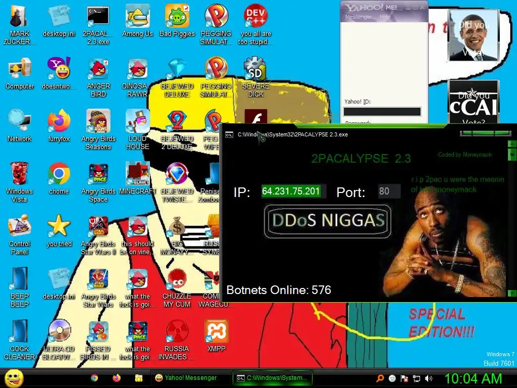Open the PEGGING SIMULAT icon beside Bad Piggies
Screen dimensions: 517x388
pyautogui.click(x=216, y=25)
